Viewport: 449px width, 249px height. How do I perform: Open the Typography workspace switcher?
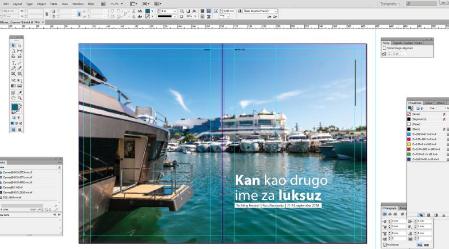click(x=390, y=4)
